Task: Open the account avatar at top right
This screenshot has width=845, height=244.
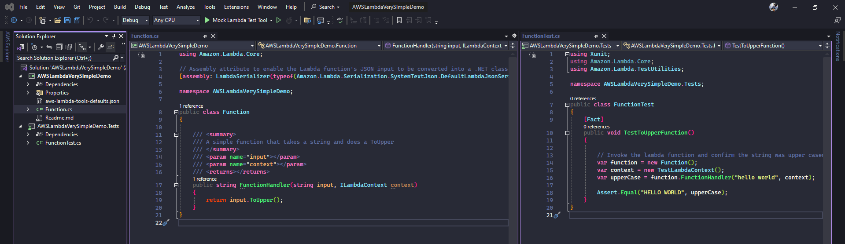Action: [774, 7]
